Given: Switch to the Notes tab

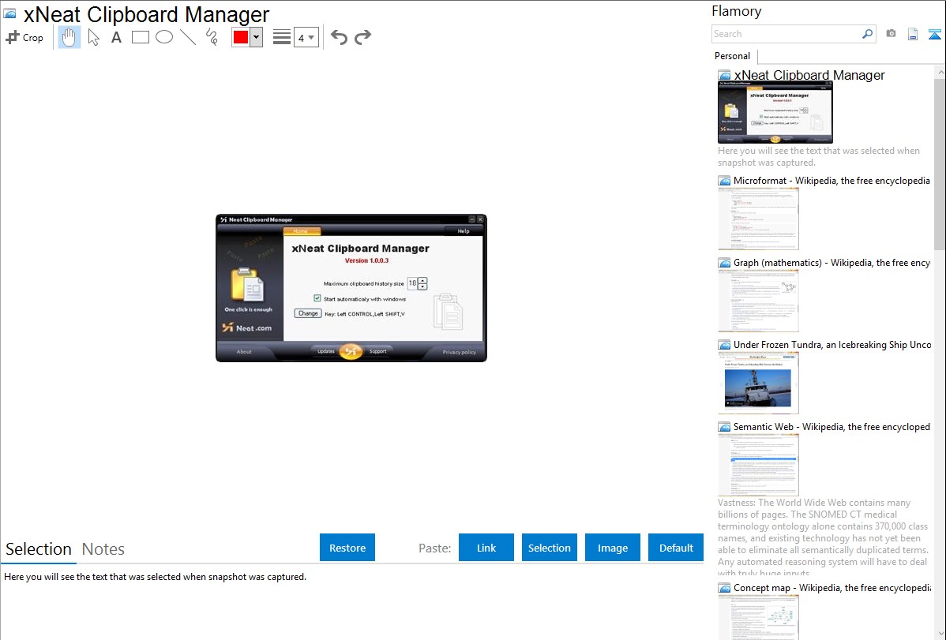Looking at the screenshot, I should tap(103, 549).
